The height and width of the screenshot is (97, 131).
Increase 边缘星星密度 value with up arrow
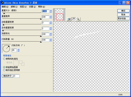coord(51,22)
